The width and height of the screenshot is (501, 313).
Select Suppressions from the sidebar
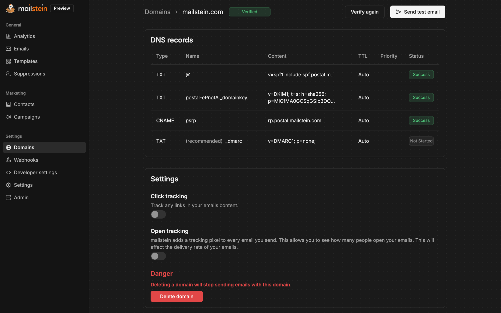[44, 74]
